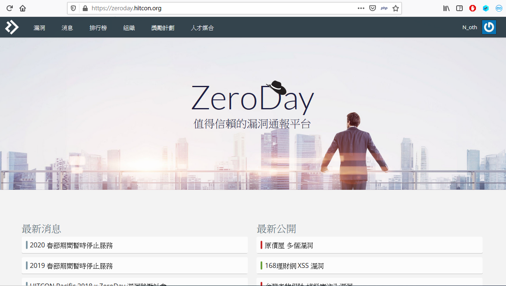Select the 最新公開 section heading
The height and width of the screenshot is (286, 506).
click(276, 229)
